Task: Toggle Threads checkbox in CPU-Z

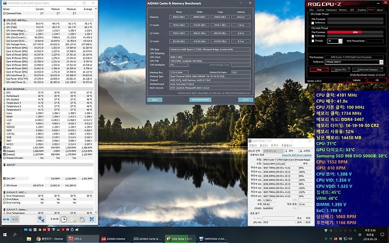Action: coord(313,40)
